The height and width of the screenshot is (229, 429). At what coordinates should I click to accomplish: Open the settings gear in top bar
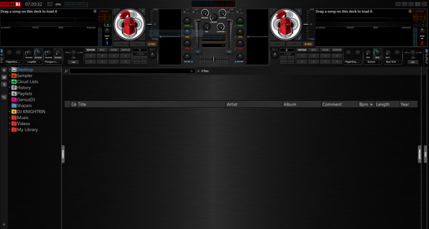click(x=50, y=4)
